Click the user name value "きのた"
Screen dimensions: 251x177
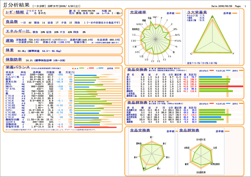click(x=42, y=13)
